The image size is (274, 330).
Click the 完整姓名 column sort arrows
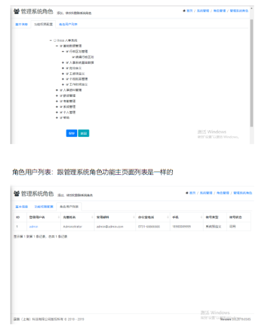92,217
